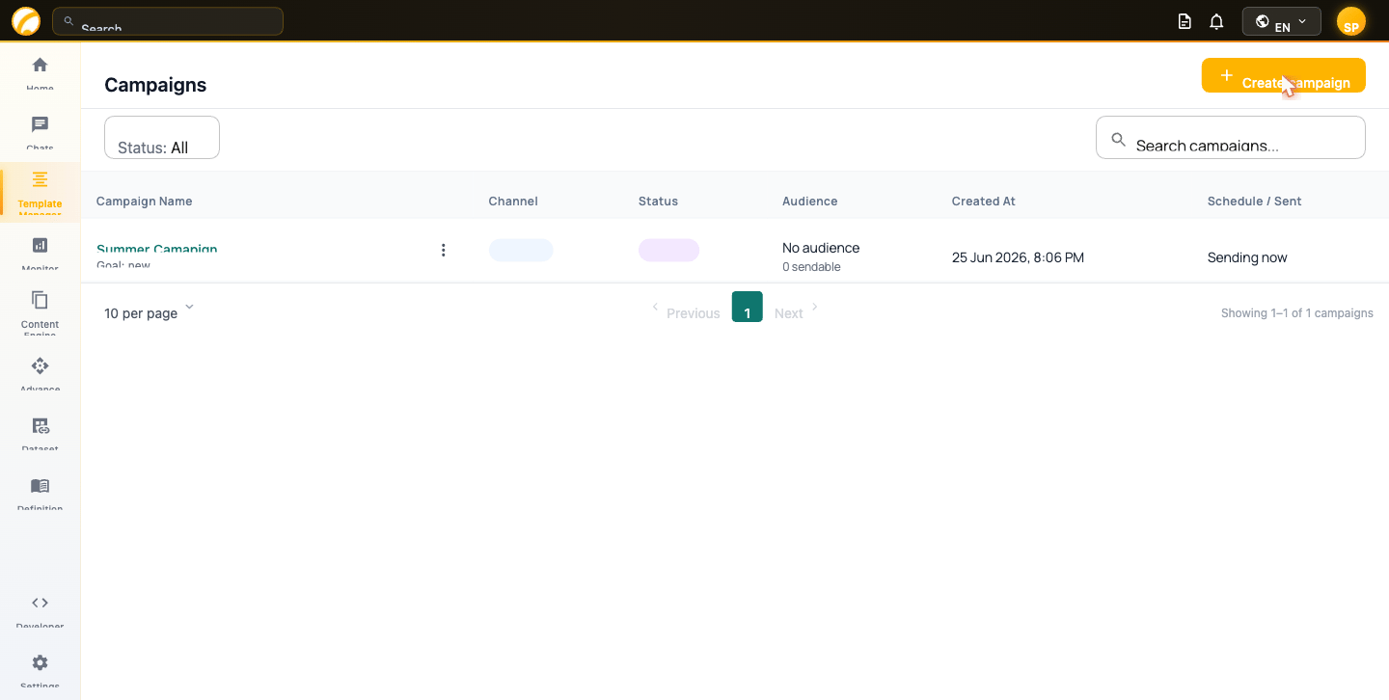This screenshot has height=700, width=1389.
Task: Click the Next pagination button
Action: point(796,311)
